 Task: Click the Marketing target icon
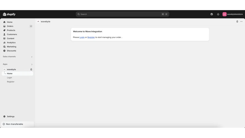(x=4, y=47)
